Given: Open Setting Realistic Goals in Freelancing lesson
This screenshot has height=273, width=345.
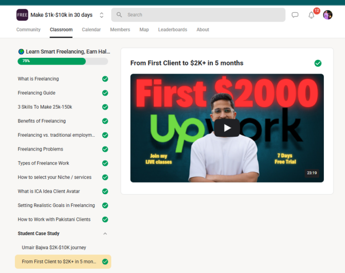Looking at the screenshot, I should coord(57,205).
